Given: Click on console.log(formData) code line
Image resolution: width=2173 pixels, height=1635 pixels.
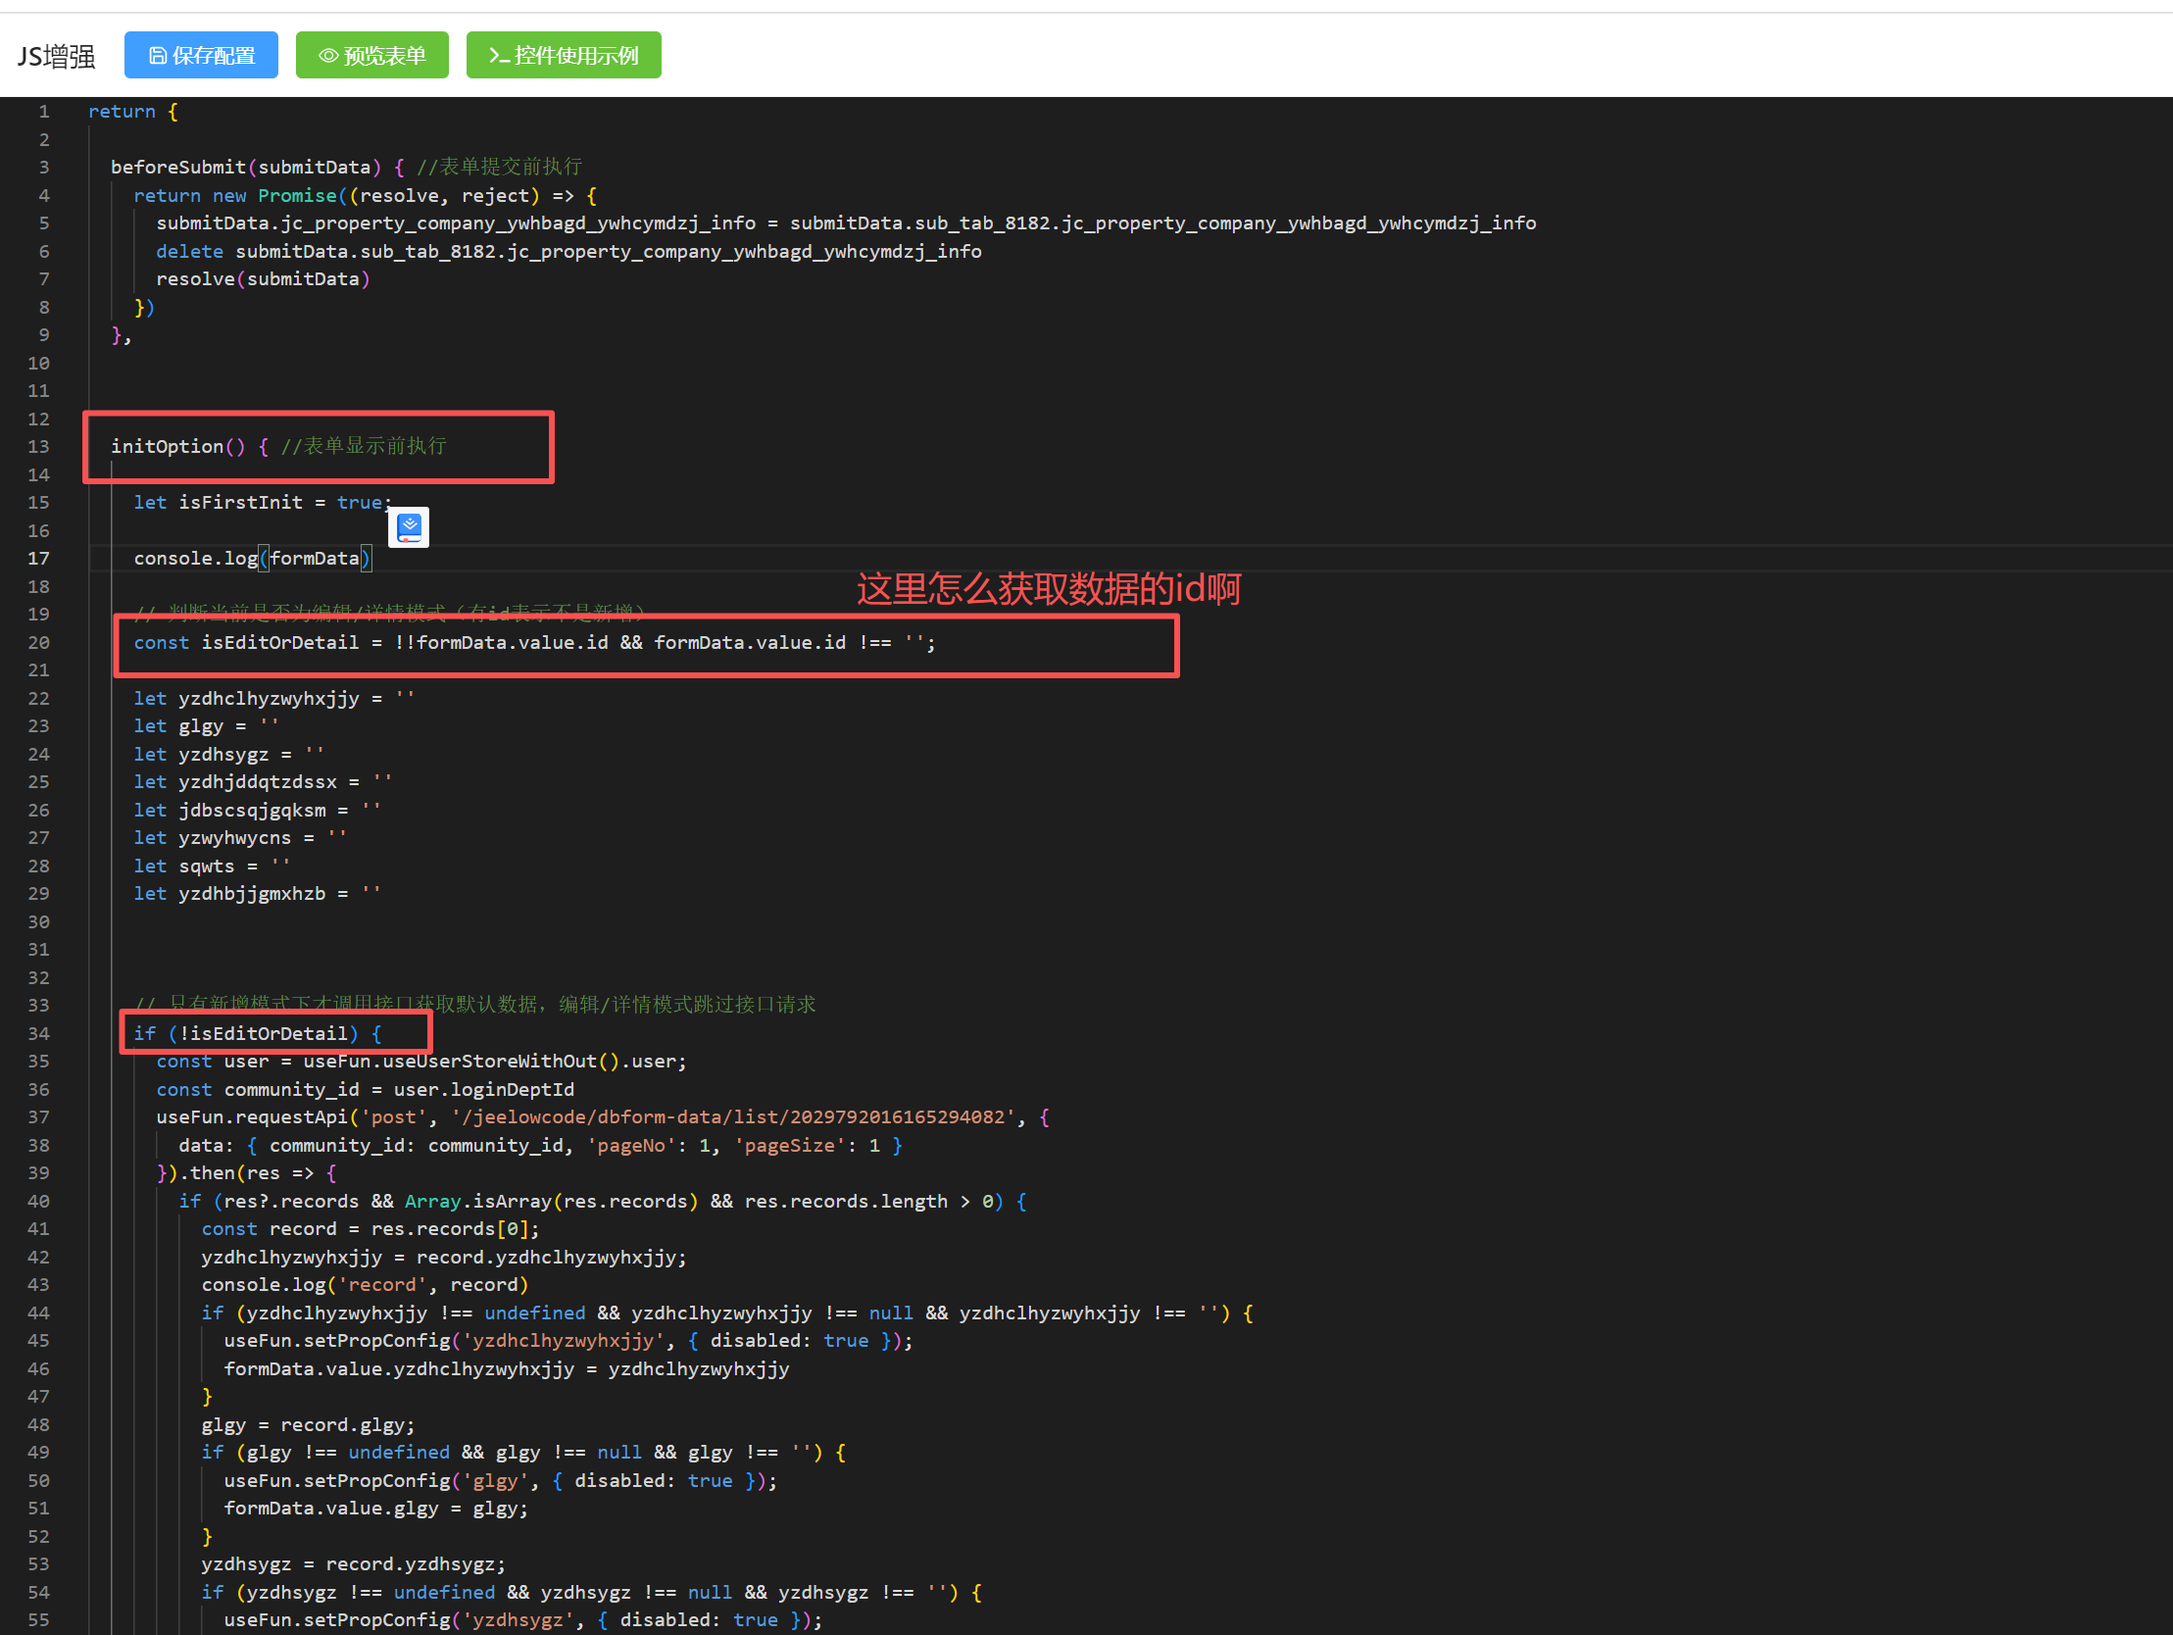Looking at the screenshot, I should point(252,558).
